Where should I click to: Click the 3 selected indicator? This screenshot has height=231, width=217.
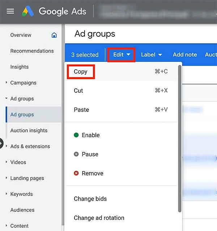[85, 55]
